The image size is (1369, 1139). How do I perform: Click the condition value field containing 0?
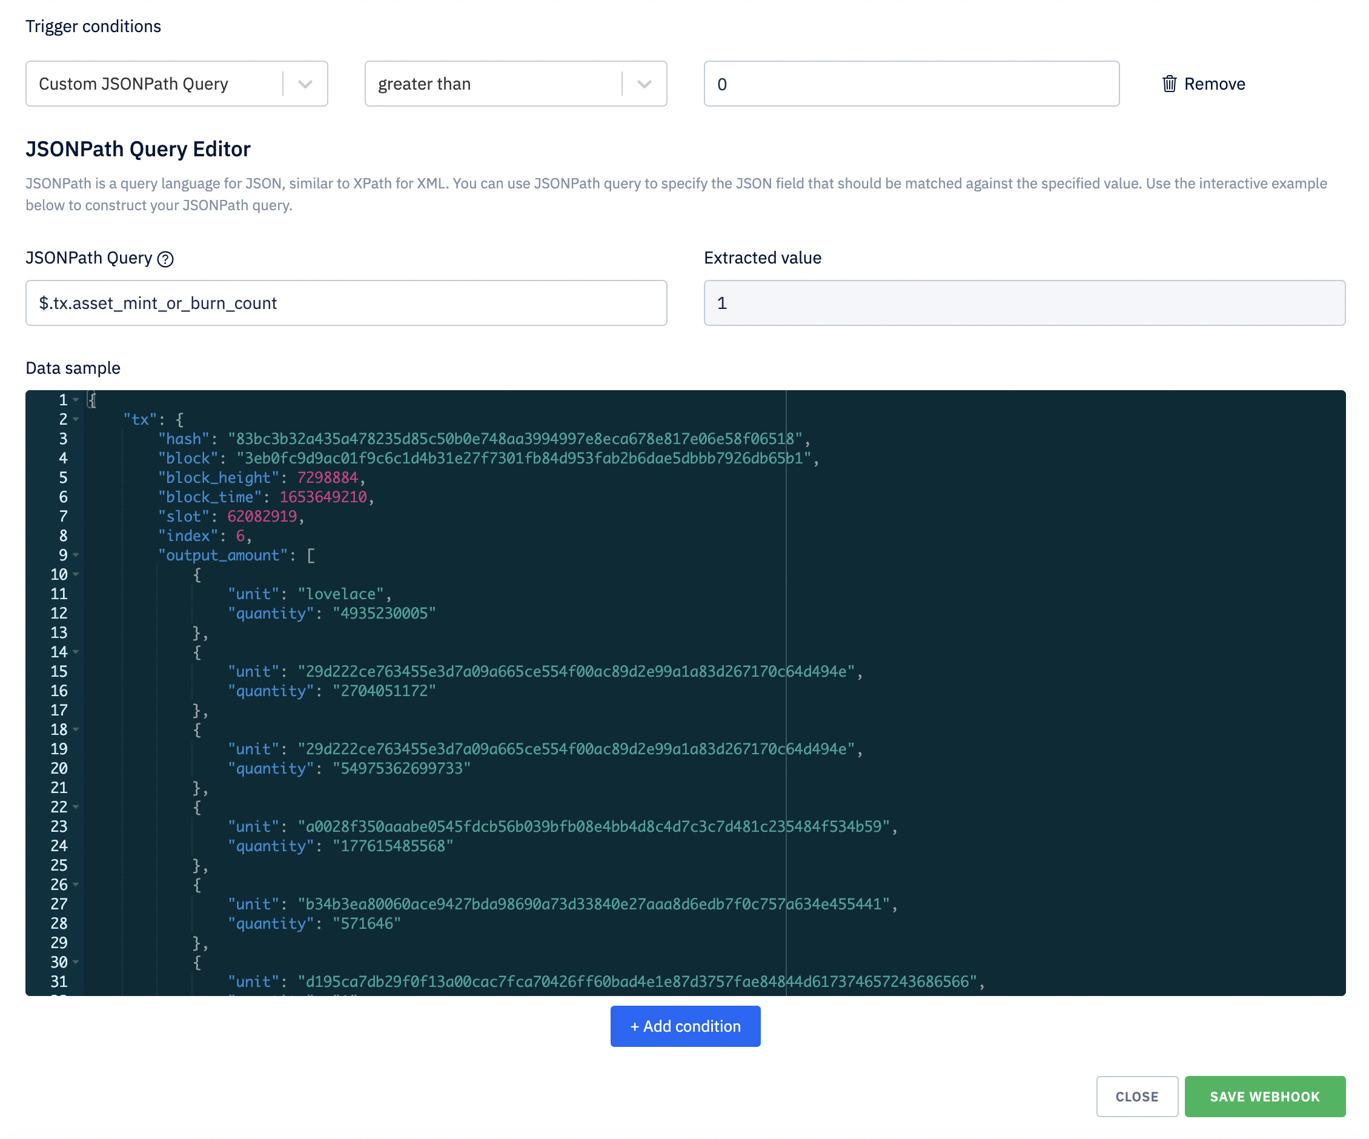coord(910,84)
